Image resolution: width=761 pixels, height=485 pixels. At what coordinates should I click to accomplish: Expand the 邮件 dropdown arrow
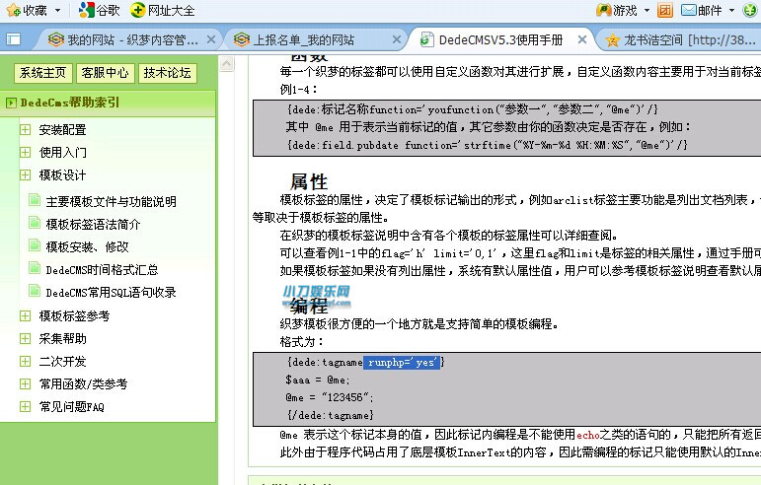[731, 10]
